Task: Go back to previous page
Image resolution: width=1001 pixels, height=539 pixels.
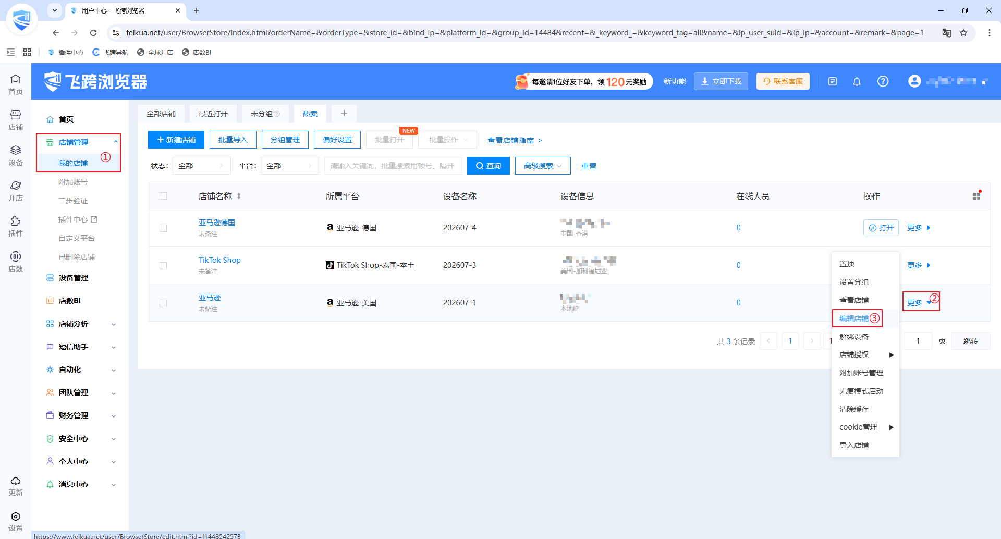Action: [x=56, y=33]
